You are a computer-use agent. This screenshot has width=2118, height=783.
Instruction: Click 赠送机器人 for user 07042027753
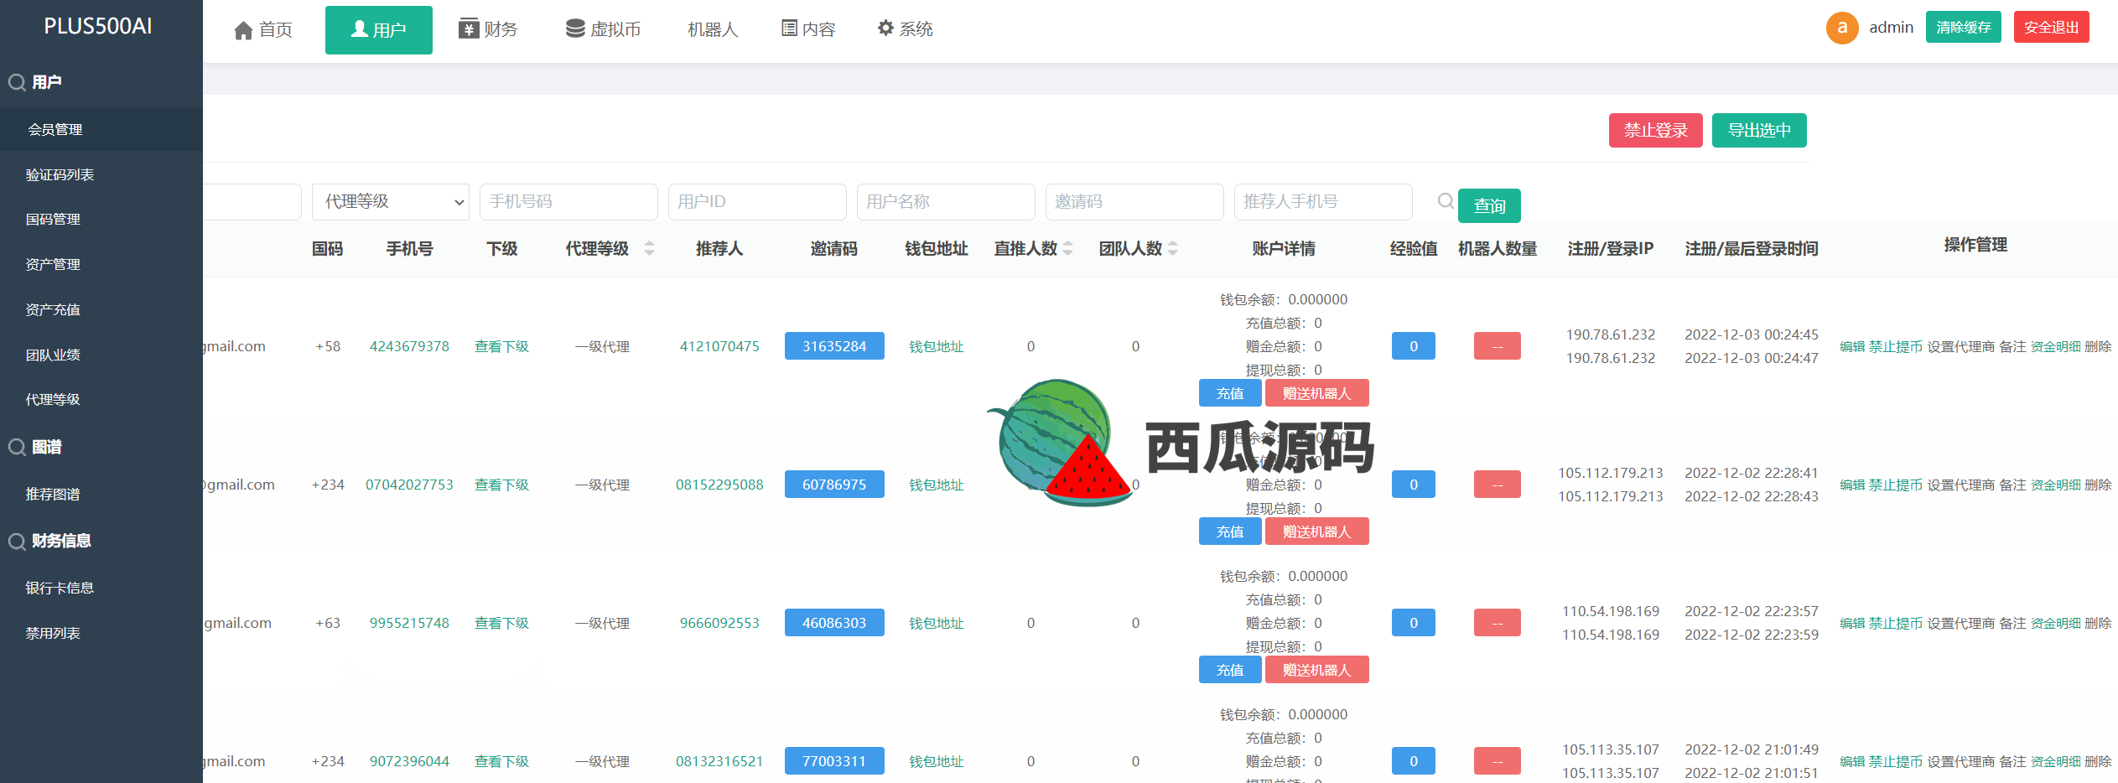[1316, 532]
